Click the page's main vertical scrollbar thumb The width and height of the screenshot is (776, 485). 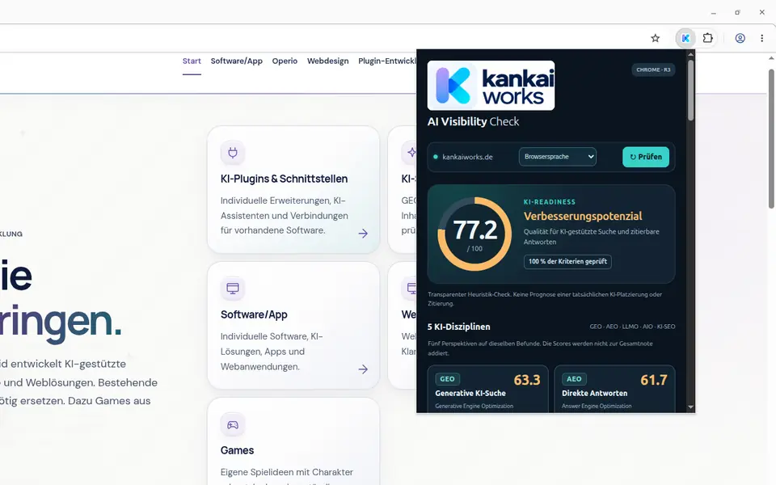click(x=771, y=138)
